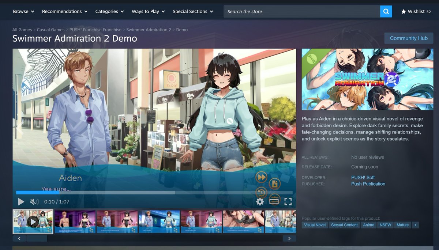Viewport: 439px width, 250px height.
Task: Click the No user reviews text
Action: point(368,157)
